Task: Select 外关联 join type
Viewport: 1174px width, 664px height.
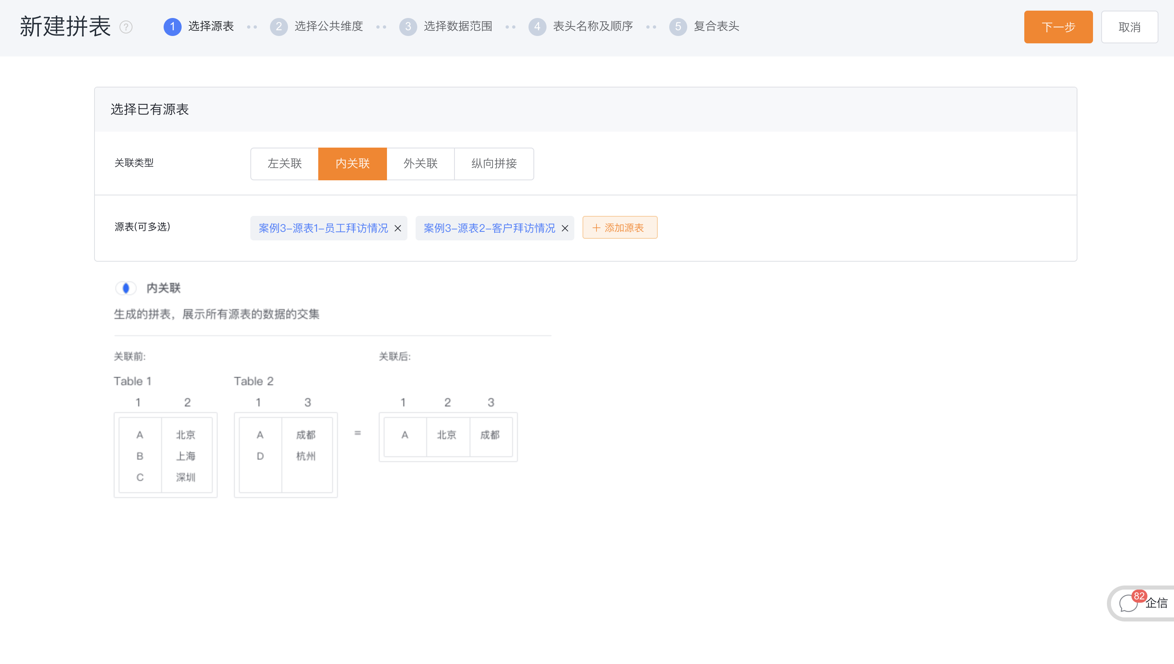Action: [x=420, y=164]
